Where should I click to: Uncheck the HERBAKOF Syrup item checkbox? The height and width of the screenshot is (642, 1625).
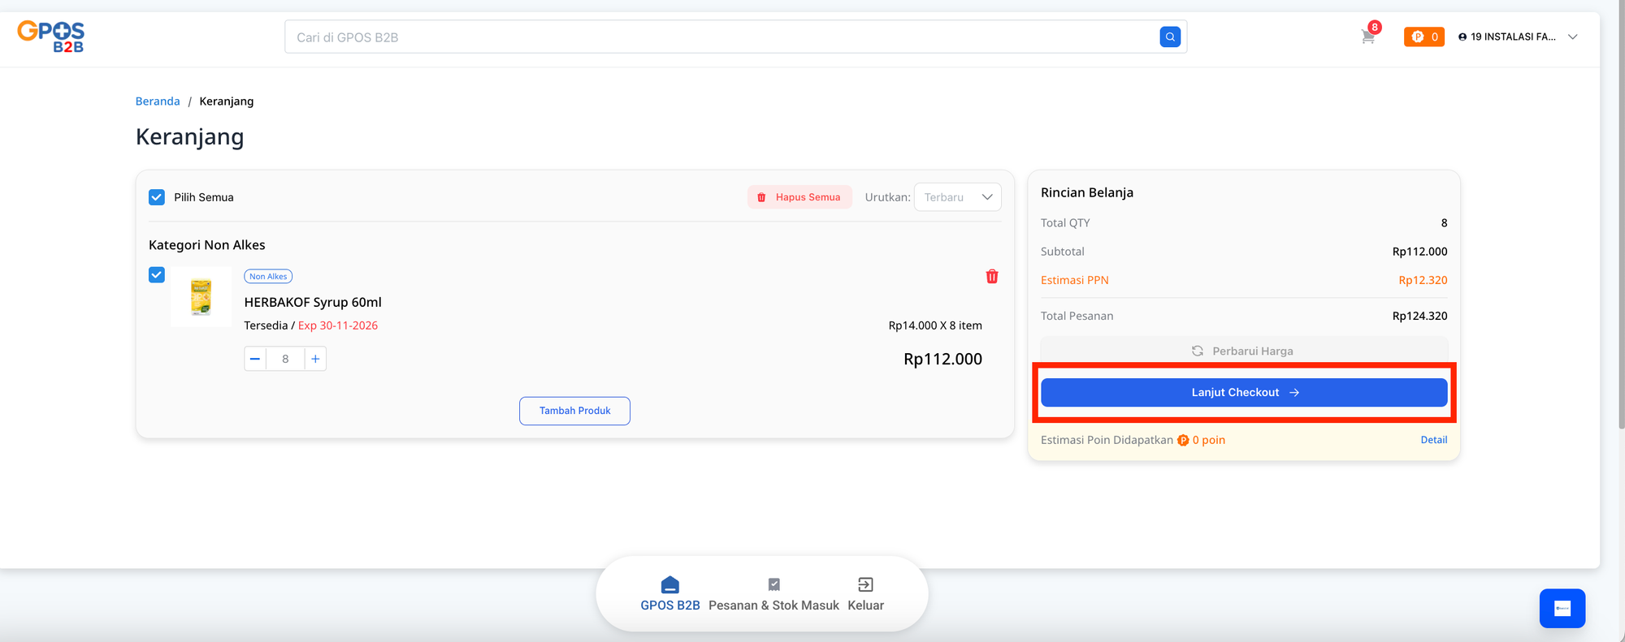[x=157, y=275]
